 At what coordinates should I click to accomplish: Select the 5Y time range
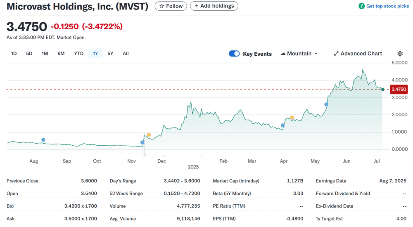point(110,54)
